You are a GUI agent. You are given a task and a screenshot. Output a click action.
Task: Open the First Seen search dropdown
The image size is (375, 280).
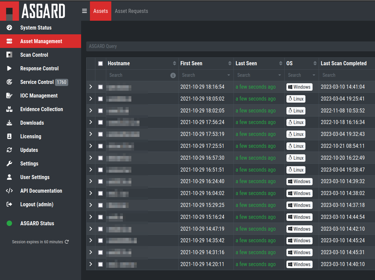[x=229, y=75]
